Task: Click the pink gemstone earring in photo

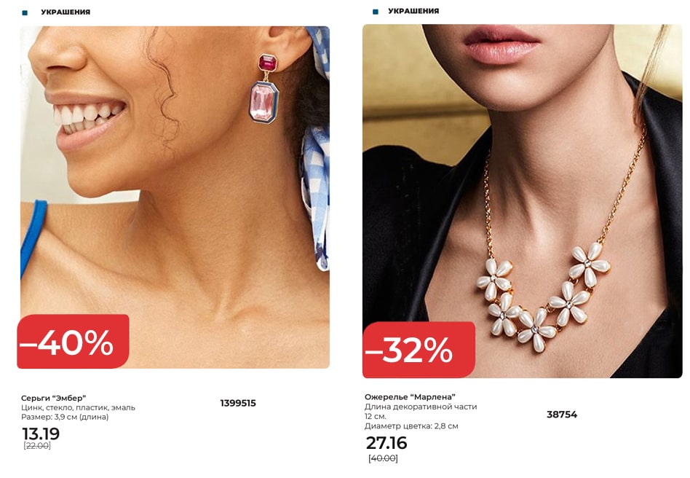Action: coord(265,89)
